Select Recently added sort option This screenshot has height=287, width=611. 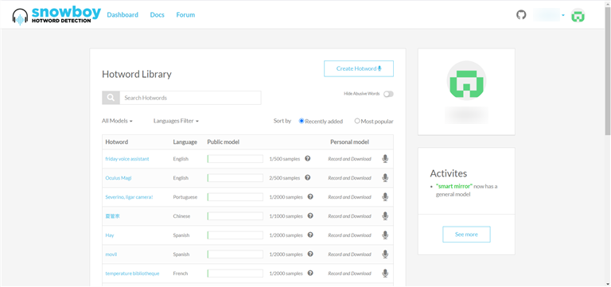[x=302, y=121]
